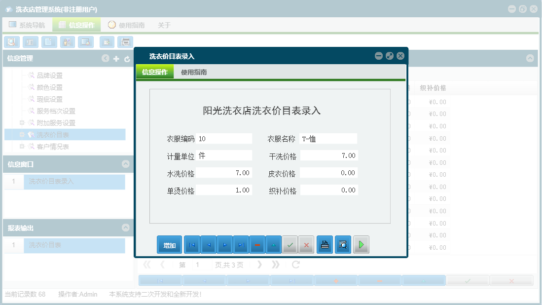
Task: Select the print icon in the dialog
Action: 325,244
